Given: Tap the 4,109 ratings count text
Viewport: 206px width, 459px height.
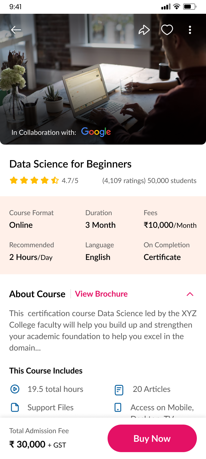Looking at the screenshot, I should 124,181.
